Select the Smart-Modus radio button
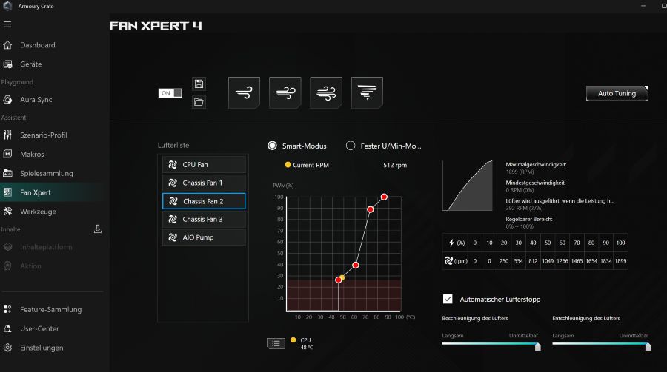This screenshot has width=667, height=372. [273, 146]
